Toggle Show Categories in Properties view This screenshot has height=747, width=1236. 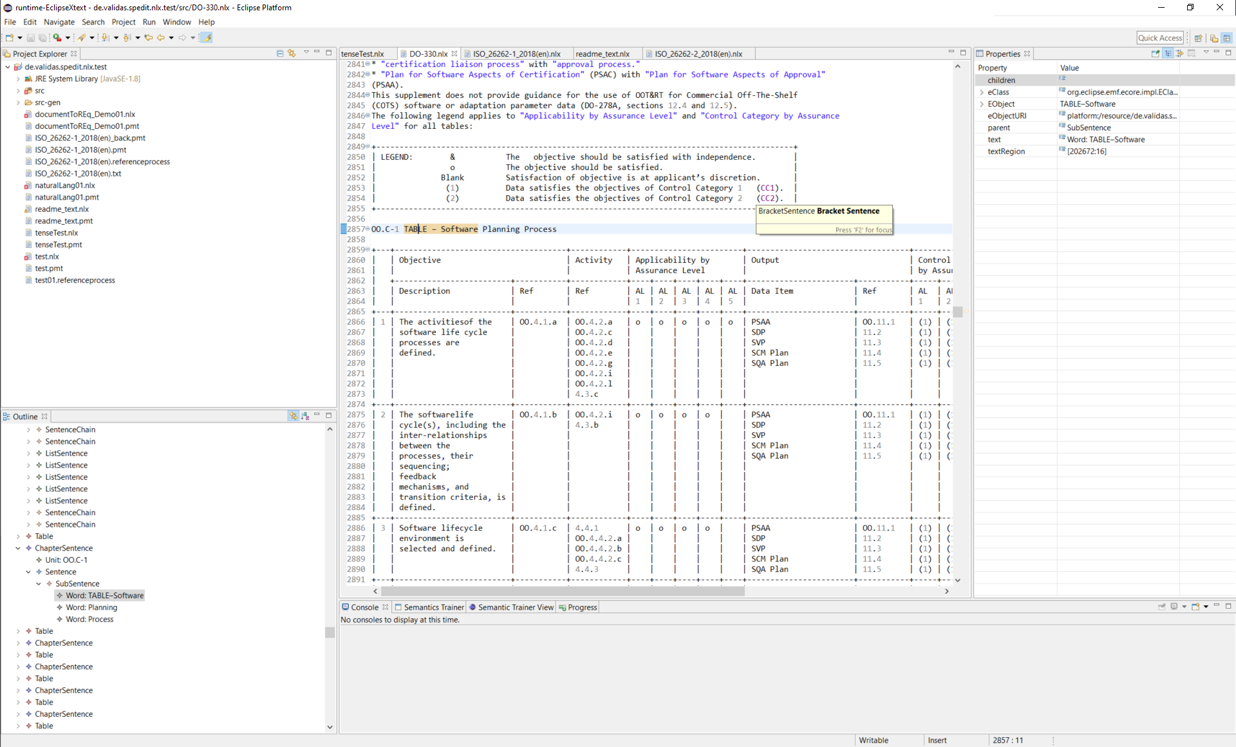click(x=1168, y=53)
